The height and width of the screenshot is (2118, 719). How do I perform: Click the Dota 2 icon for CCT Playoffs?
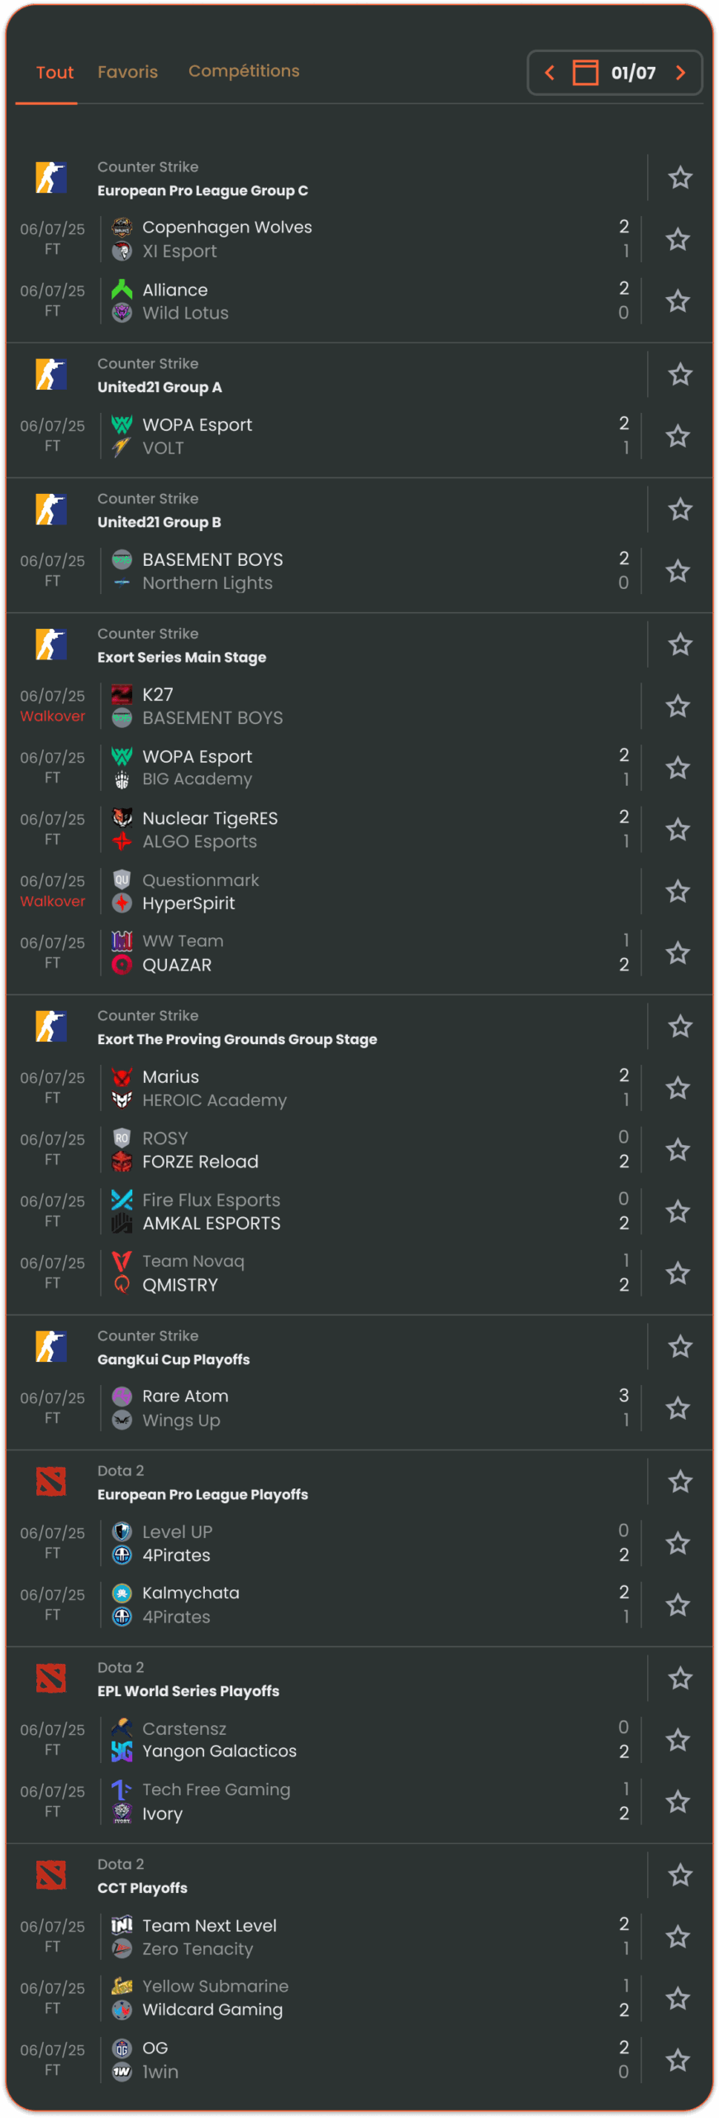51,1876
